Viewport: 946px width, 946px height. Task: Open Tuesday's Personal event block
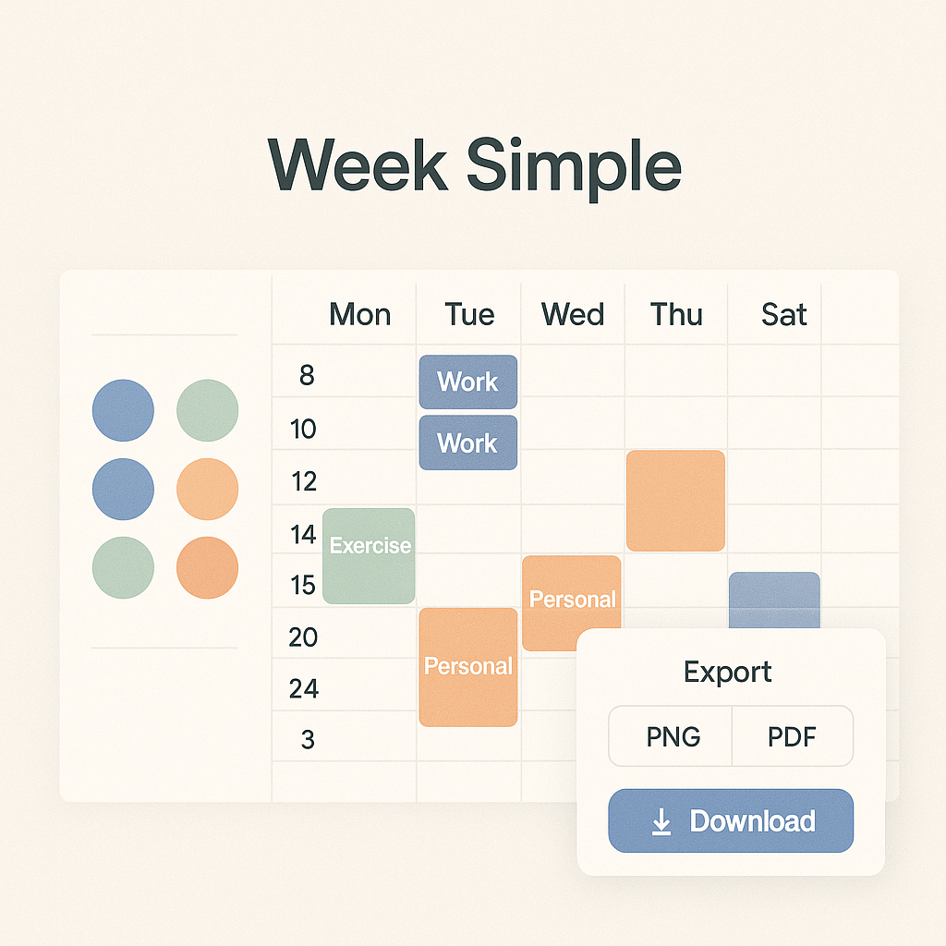[468, 667]
